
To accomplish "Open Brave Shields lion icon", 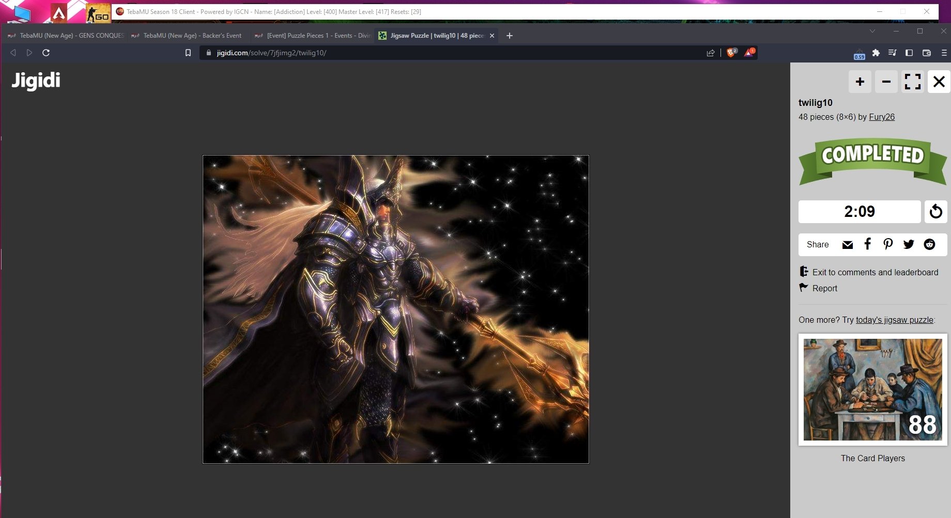I will pos(731,52).
